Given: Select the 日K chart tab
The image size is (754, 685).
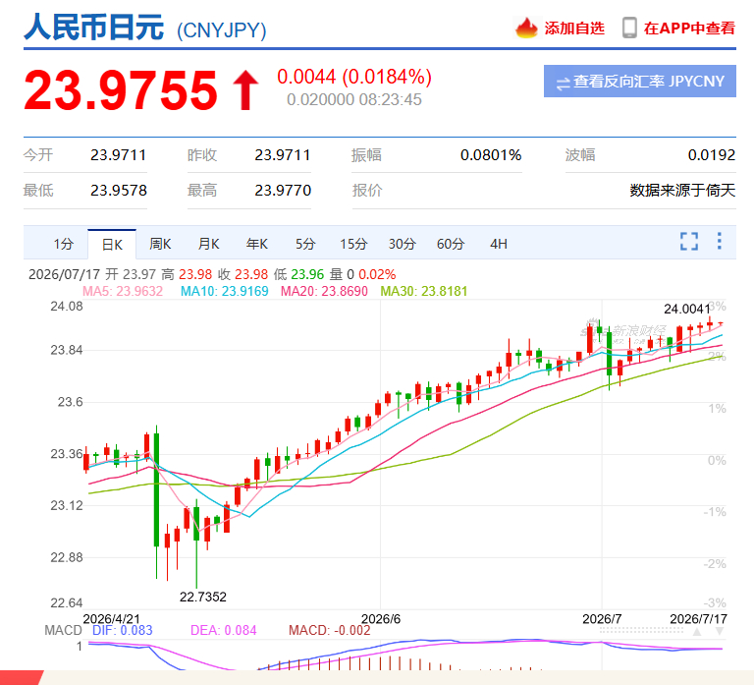Looking at the screenshot, I should point(112,245).
